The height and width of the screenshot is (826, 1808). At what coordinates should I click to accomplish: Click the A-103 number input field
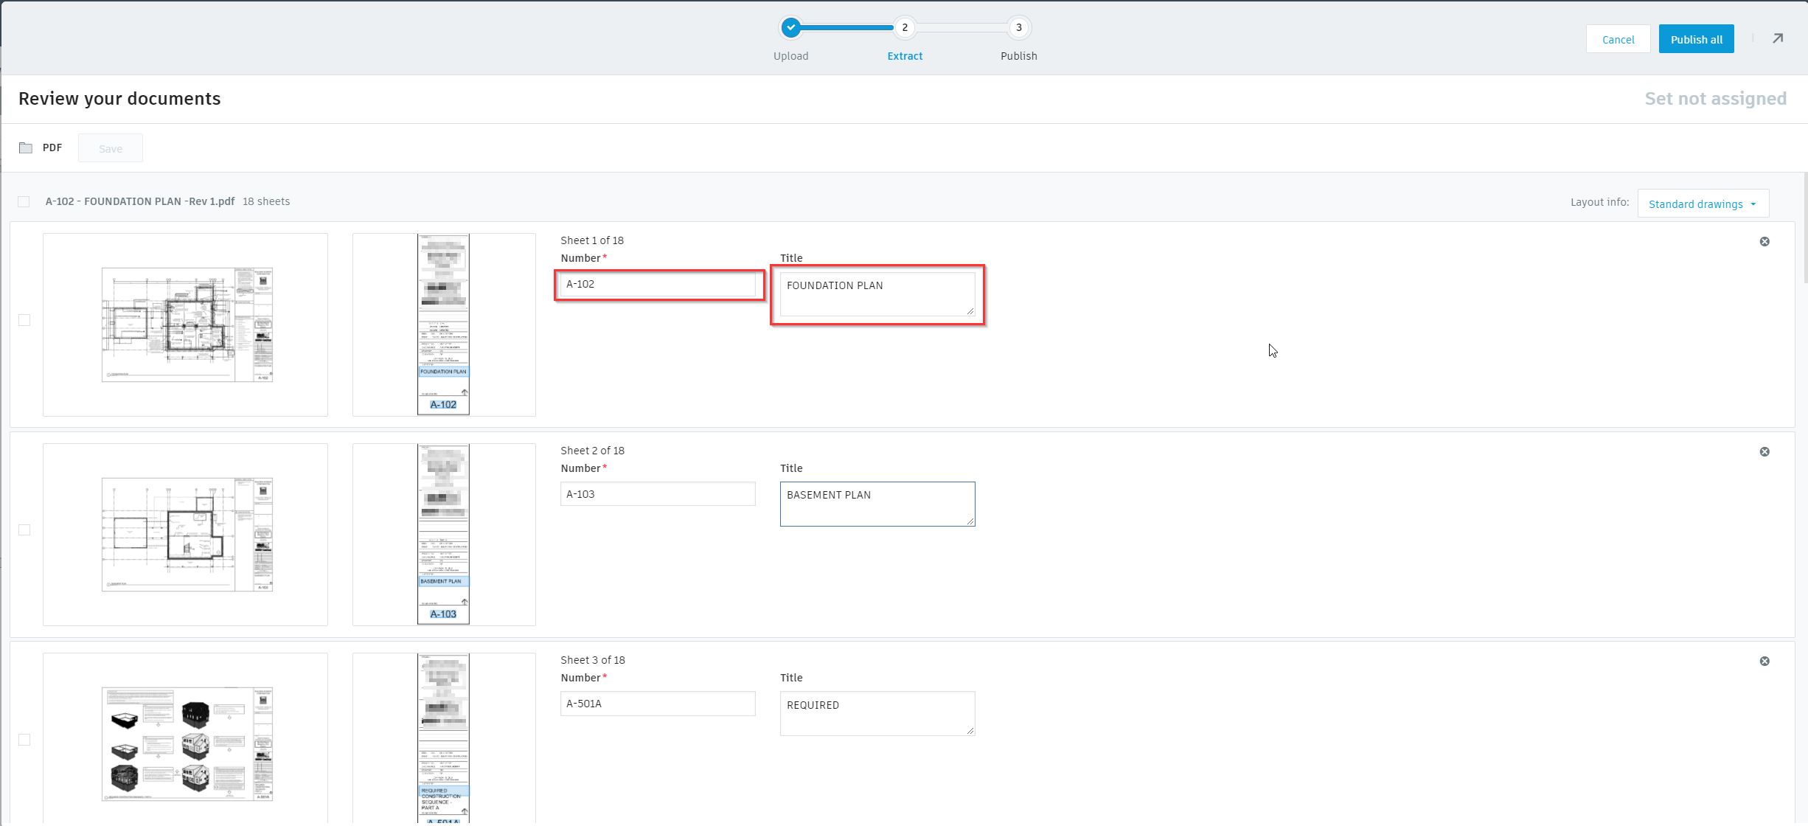pos(657,494)
